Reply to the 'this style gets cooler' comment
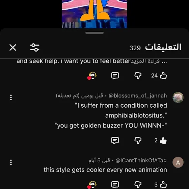Viewport: 189px width, 189px height. 115,185
